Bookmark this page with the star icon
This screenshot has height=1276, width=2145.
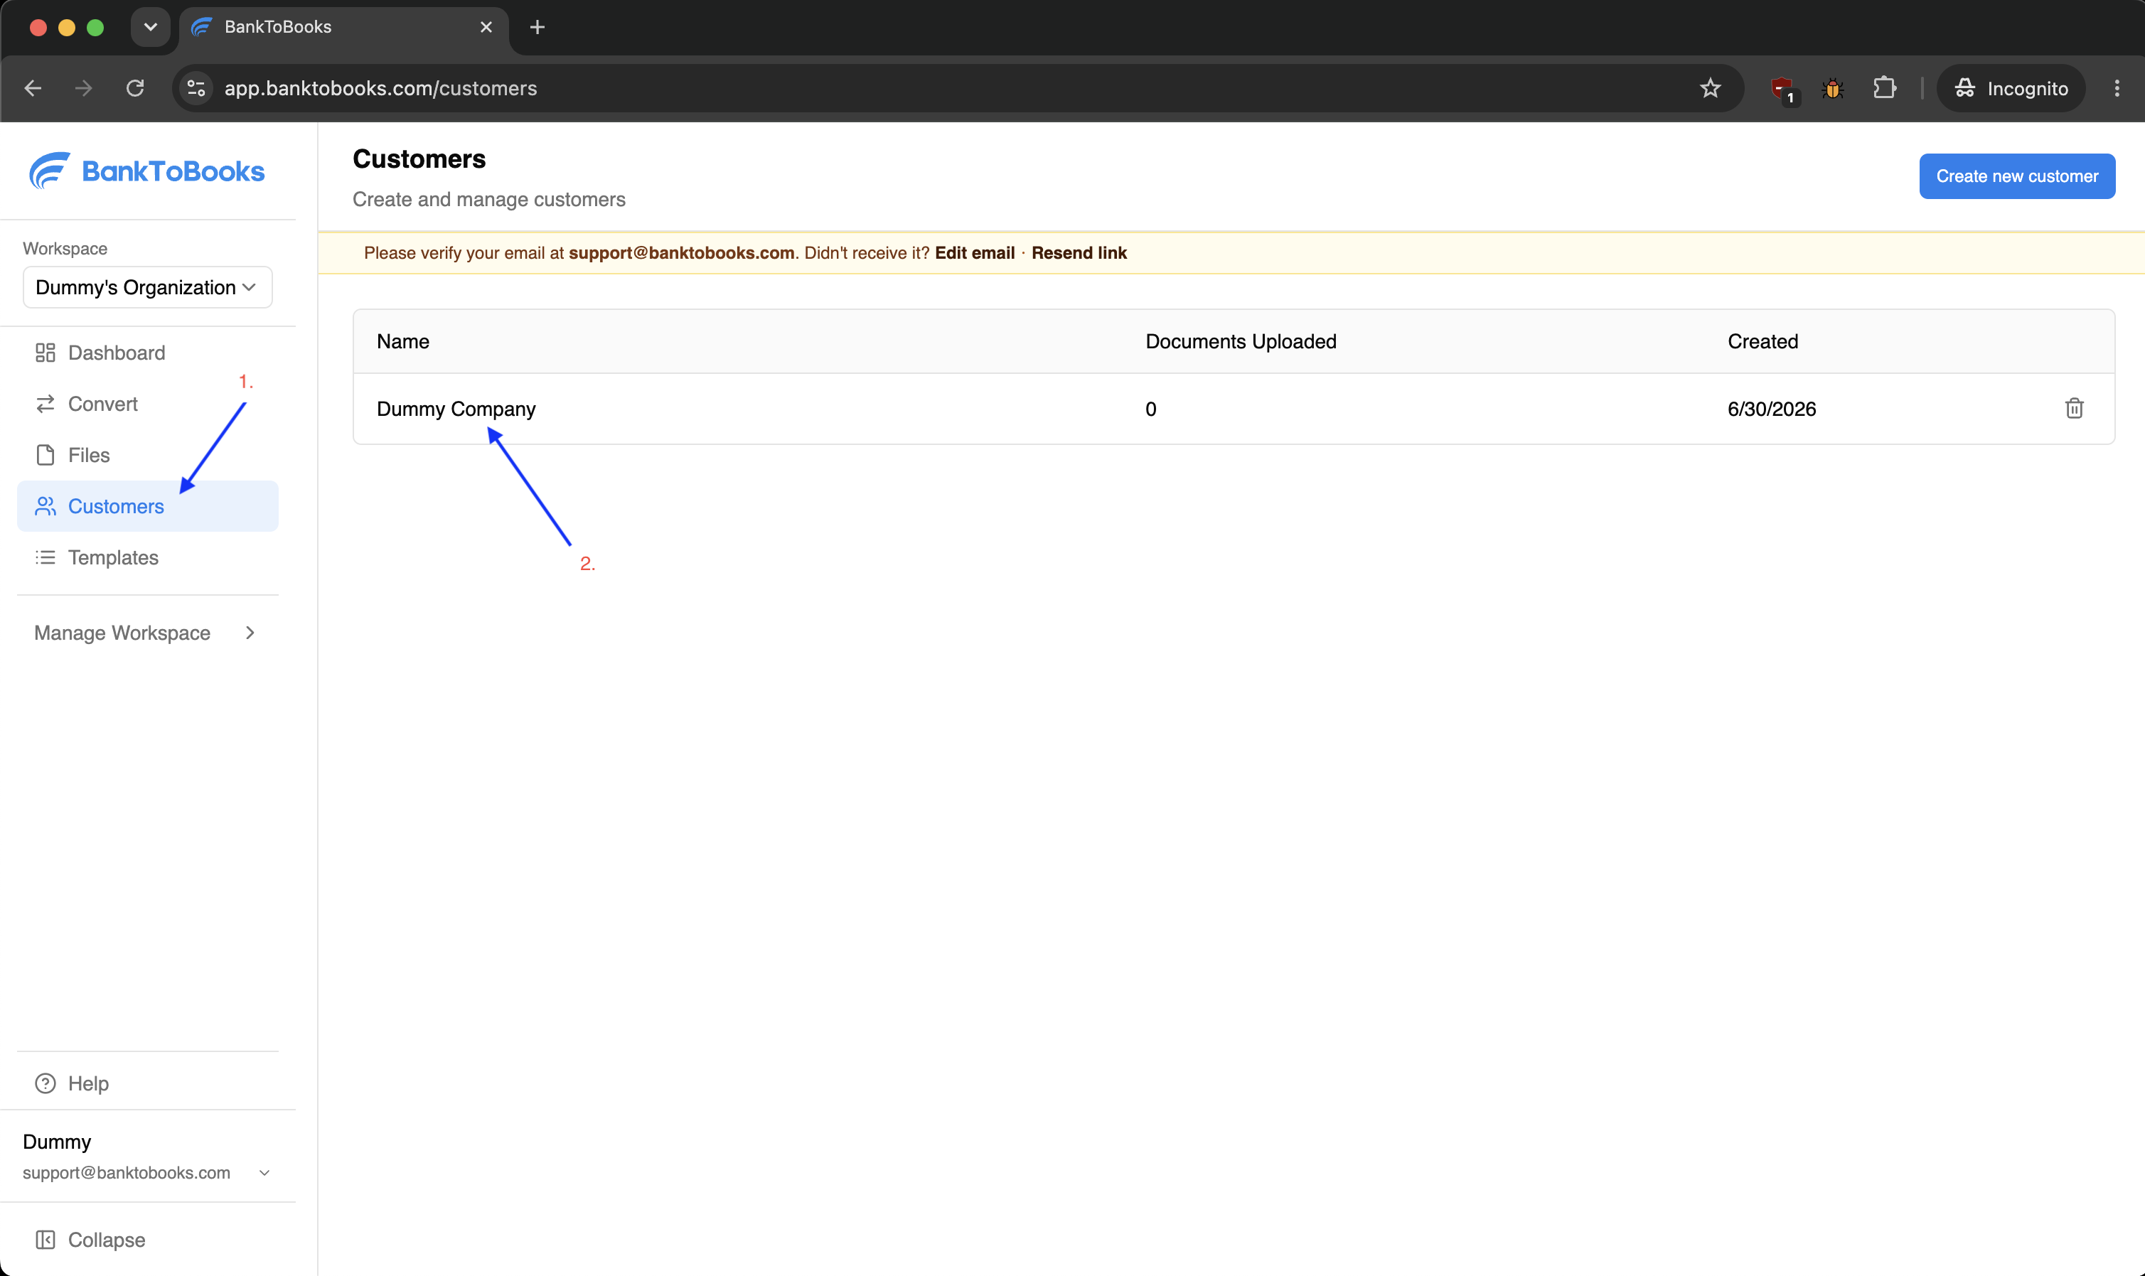click(x=1710, y=87)
